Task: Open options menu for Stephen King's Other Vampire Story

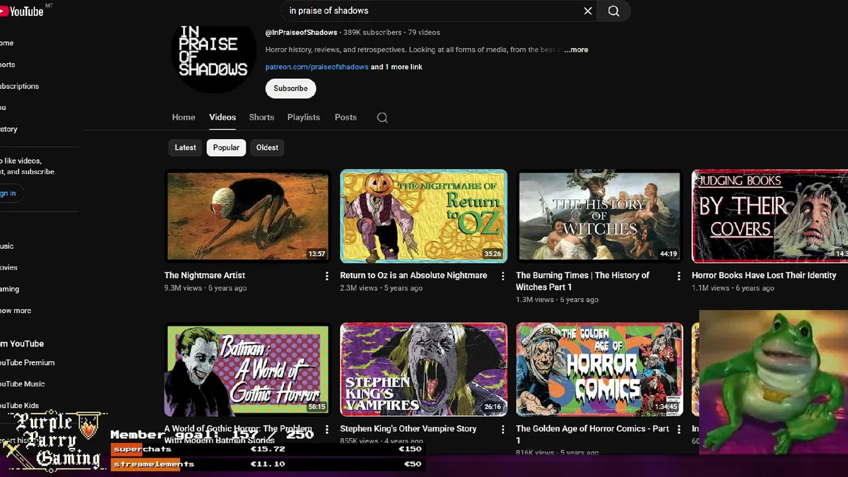Action: pyautogui.click(x=502, y=429)
